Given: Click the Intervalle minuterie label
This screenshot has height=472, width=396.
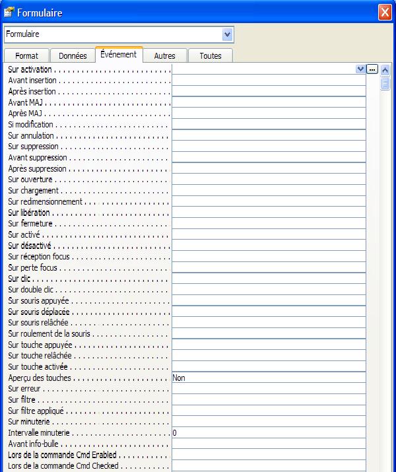Looking at the screenshot, I should coord(39,433).
